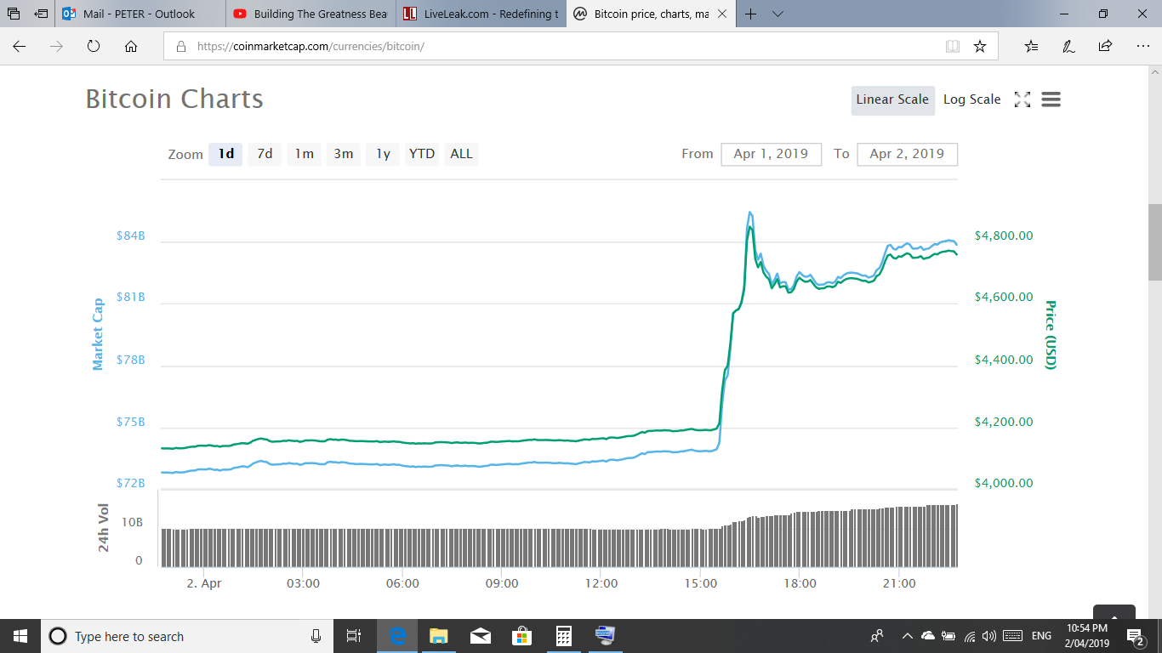Open the browser home page
Screen dimensions: 1162x653
pyautogui.click(x=131, y=47)
